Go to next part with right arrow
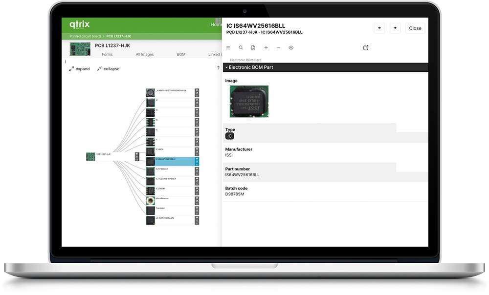The width and height of the screenshot is (489, 295). coord(395,28)
